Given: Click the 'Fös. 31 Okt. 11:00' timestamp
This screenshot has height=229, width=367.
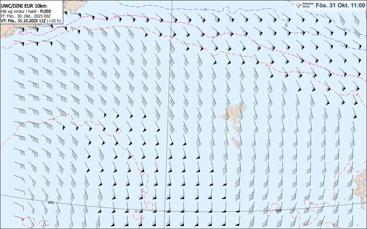Looking at the screenshot, I should pyautogui.click(x=340, y=5).
